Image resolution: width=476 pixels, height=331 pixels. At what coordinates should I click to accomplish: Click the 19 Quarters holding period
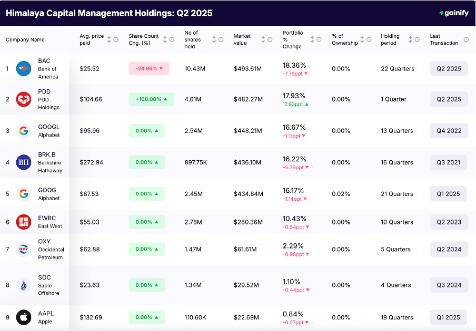(x=397, y=317)
